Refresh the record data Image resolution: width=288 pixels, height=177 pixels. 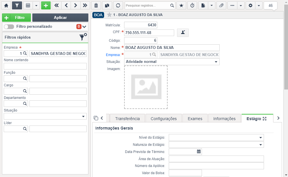point(118,5)
